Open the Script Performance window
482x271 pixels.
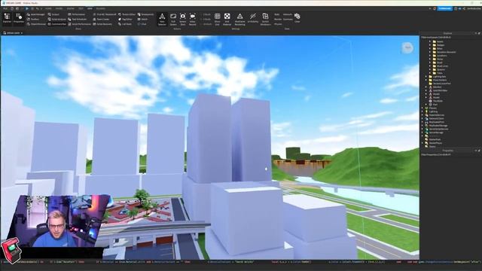pyautogui.click(x=79, y=23)
